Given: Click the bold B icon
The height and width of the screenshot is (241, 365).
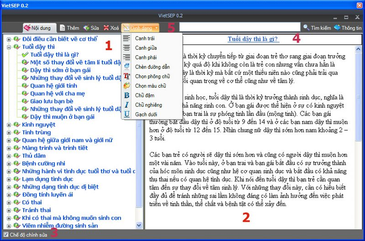Looking at the screenshot, I should [127, 95].
